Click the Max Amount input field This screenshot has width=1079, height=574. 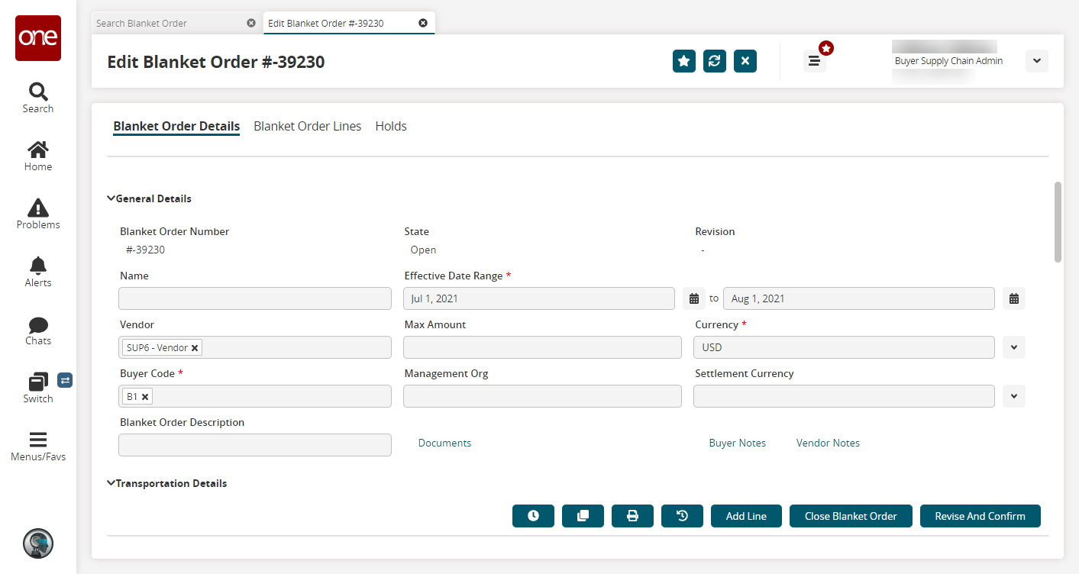tap(542, 347)
